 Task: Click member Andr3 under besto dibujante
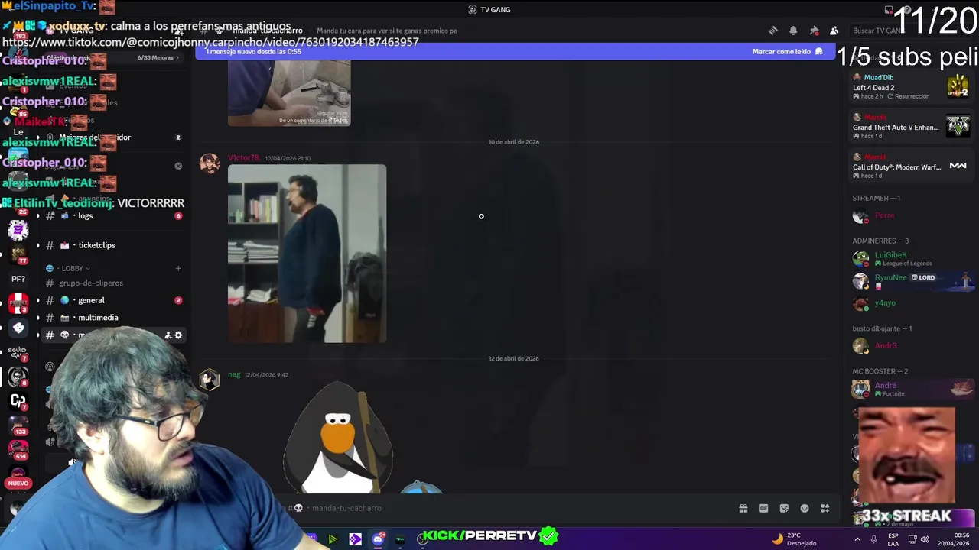[x=910, y=346]
